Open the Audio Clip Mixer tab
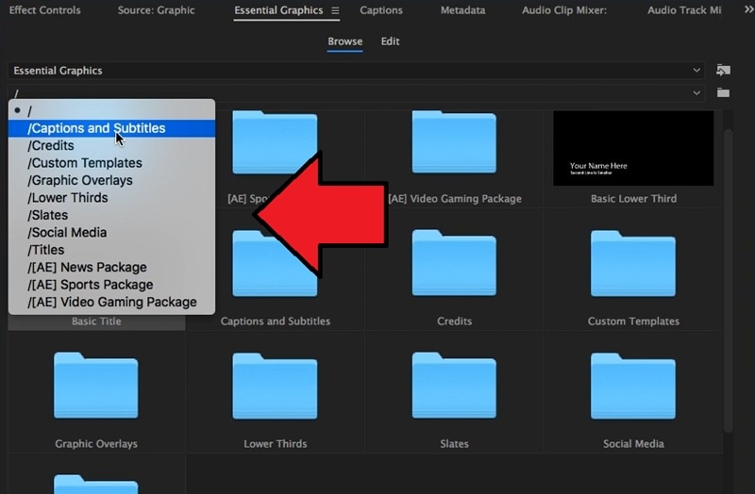This screenshot has height=494, width=755. click(564, 10)
